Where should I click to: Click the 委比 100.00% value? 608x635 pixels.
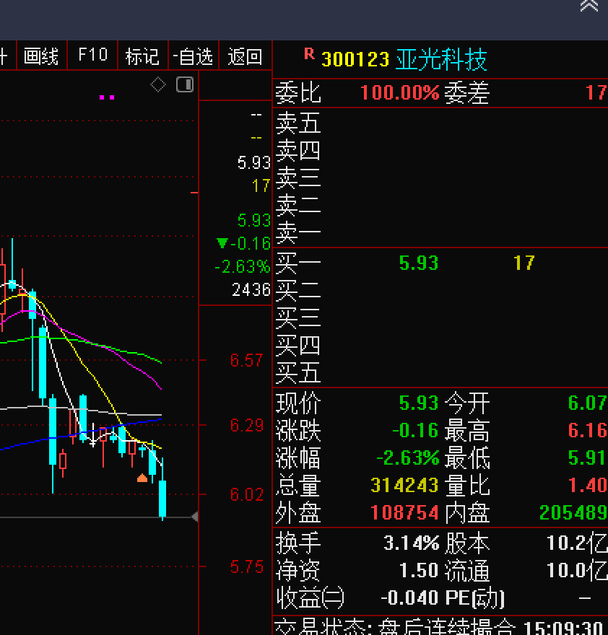399,93
